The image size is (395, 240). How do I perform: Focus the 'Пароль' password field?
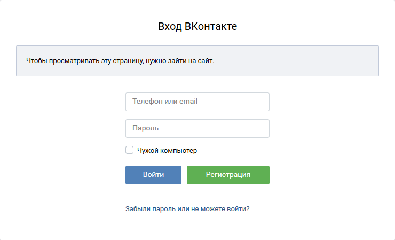[x=197, y=128]
